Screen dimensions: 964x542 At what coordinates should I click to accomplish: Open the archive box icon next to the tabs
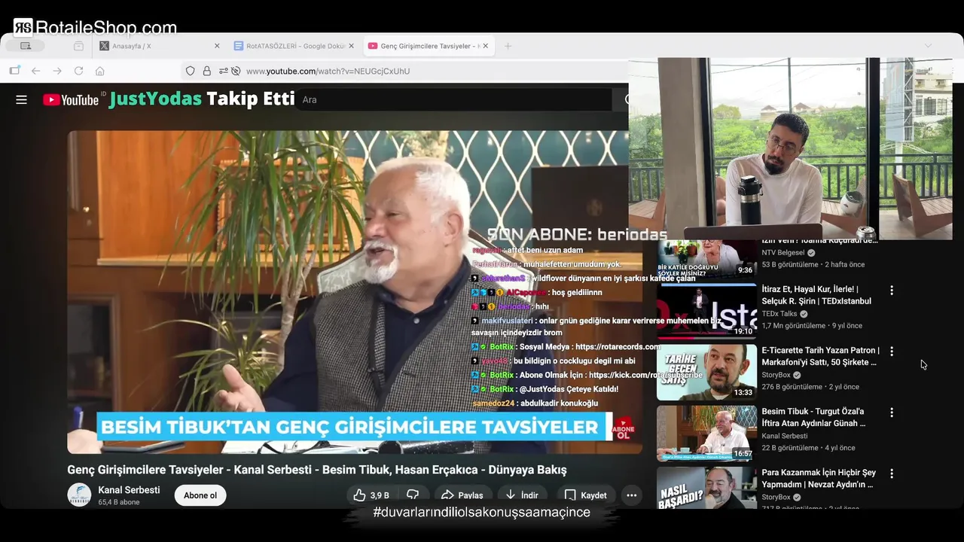click(78, 46)
